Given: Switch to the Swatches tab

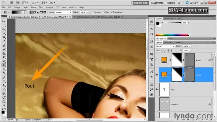Looking at the screenshot, I should [x=169, y=19].
